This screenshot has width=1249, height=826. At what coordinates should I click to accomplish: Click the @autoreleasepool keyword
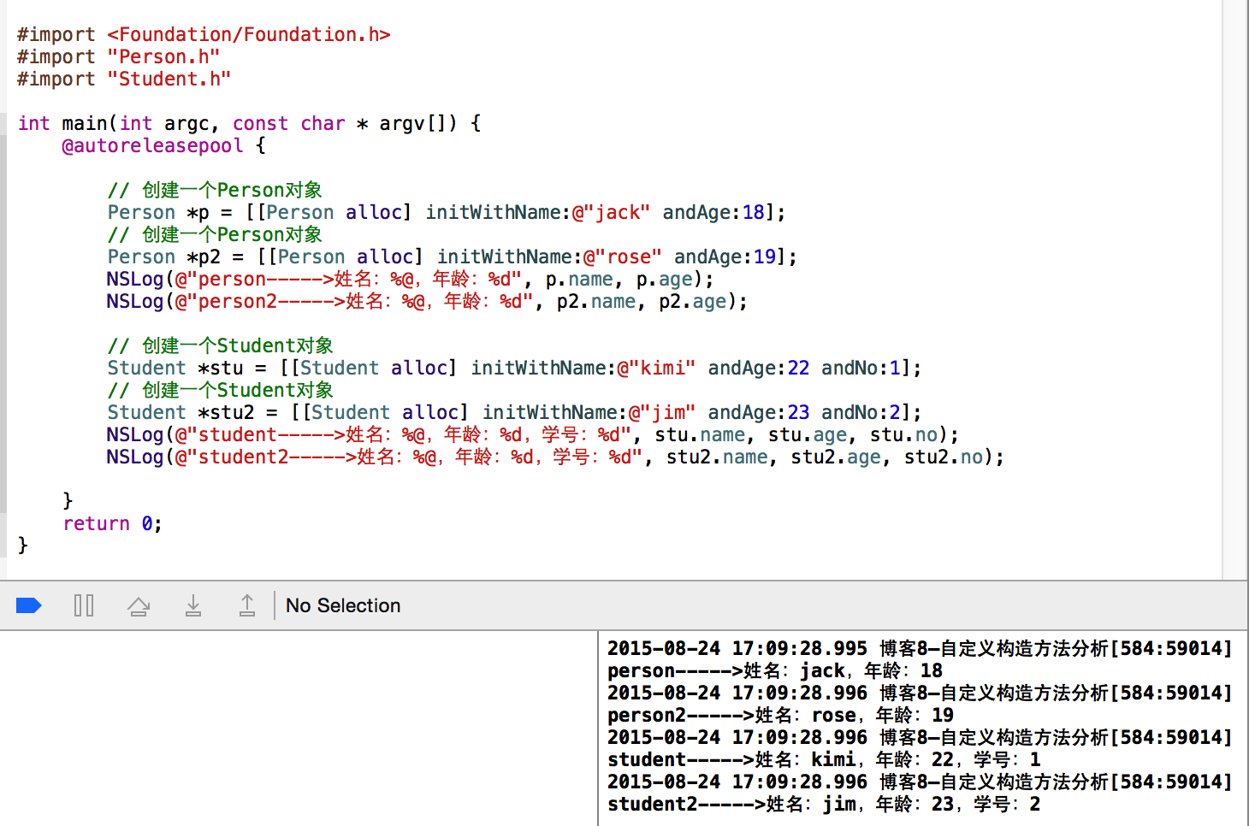(x=152, y=145)
